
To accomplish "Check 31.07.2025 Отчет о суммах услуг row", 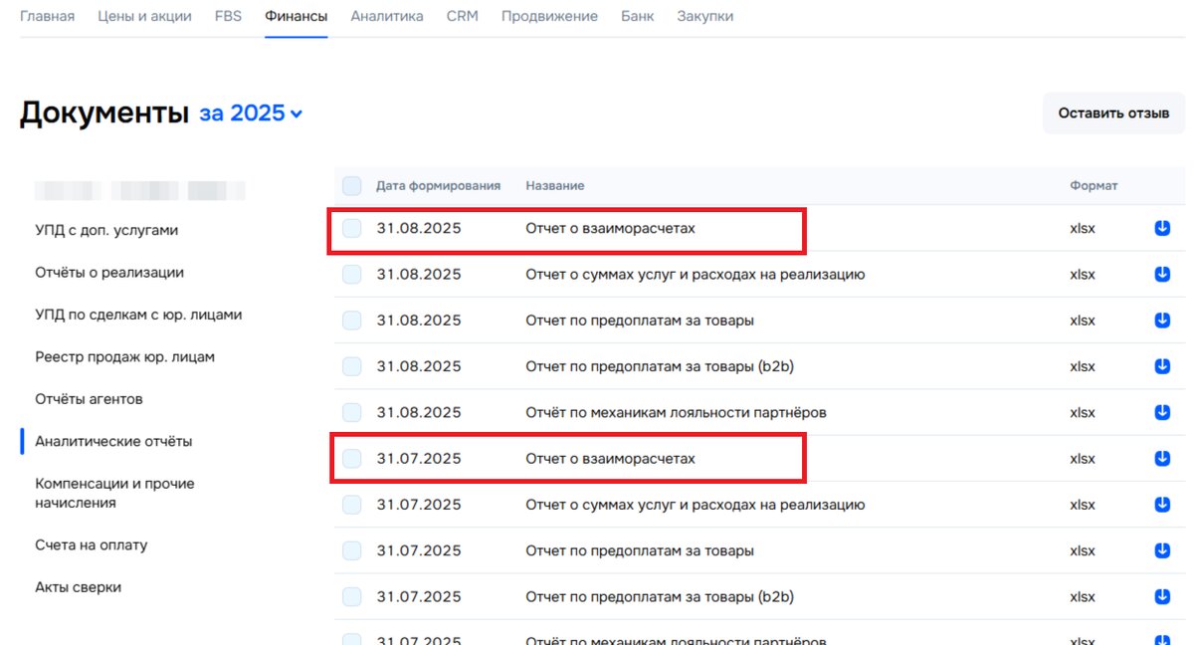I will (352, 505).
